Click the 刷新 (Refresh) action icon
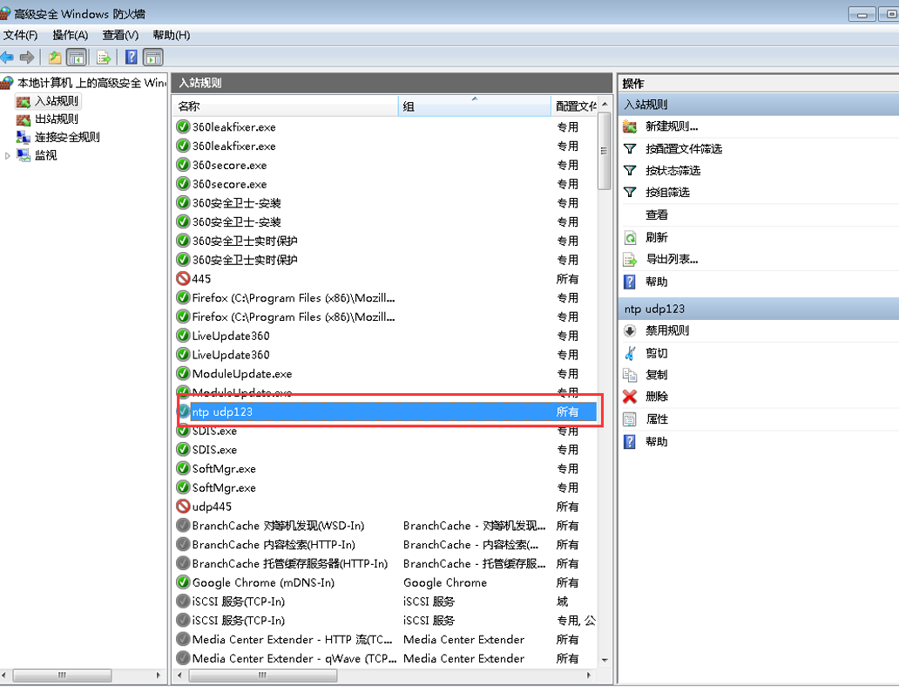899x687 pixels. click(x=630, y=237)
